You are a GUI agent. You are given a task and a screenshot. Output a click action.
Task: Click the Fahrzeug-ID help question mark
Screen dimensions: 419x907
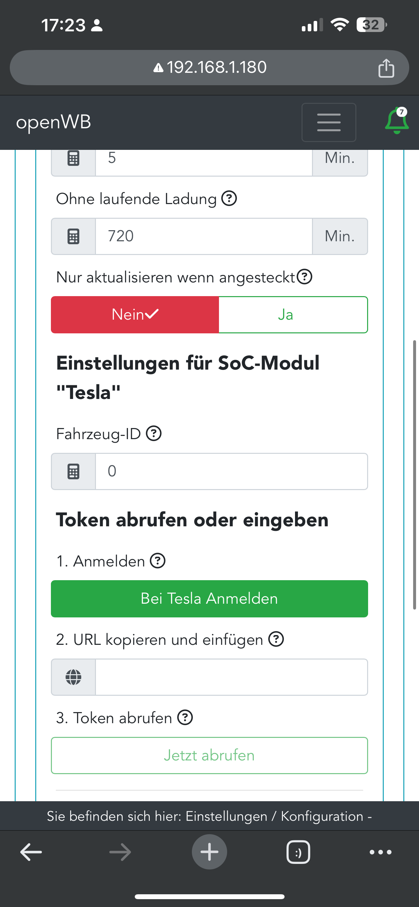pyautogui.click(x=154, y=434)
